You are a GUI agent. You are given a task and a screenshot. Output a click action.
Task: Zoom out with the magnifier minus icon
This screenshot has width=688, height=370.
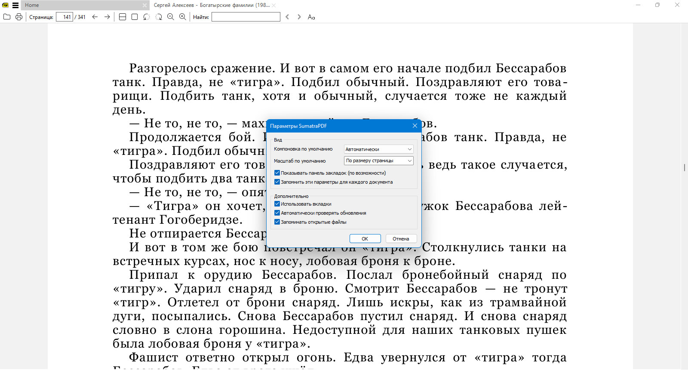click(171, 17)
